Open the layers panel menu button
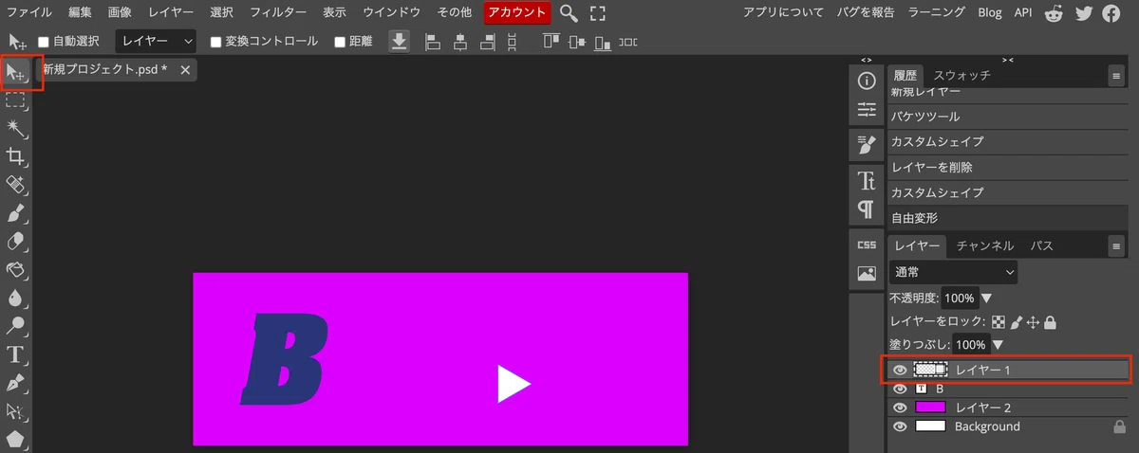 click(1116, 245)
